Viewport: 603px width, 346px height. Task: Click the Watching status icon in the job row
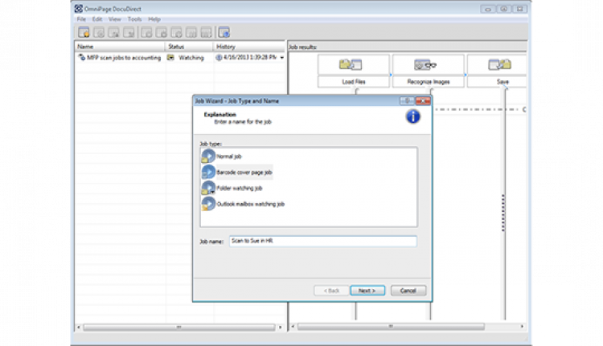point(170,58)
